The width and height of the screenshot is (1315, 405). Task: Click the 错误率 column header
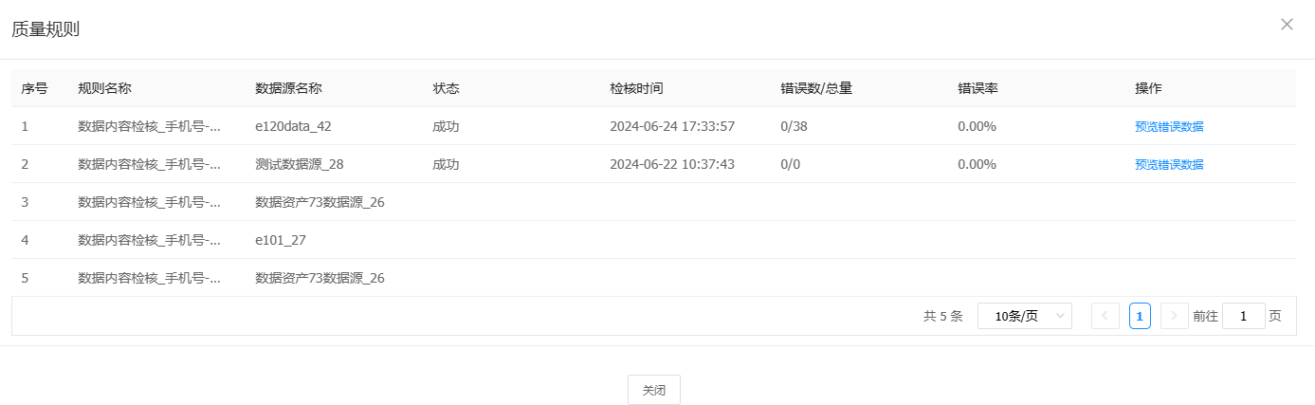pos(977,88)
